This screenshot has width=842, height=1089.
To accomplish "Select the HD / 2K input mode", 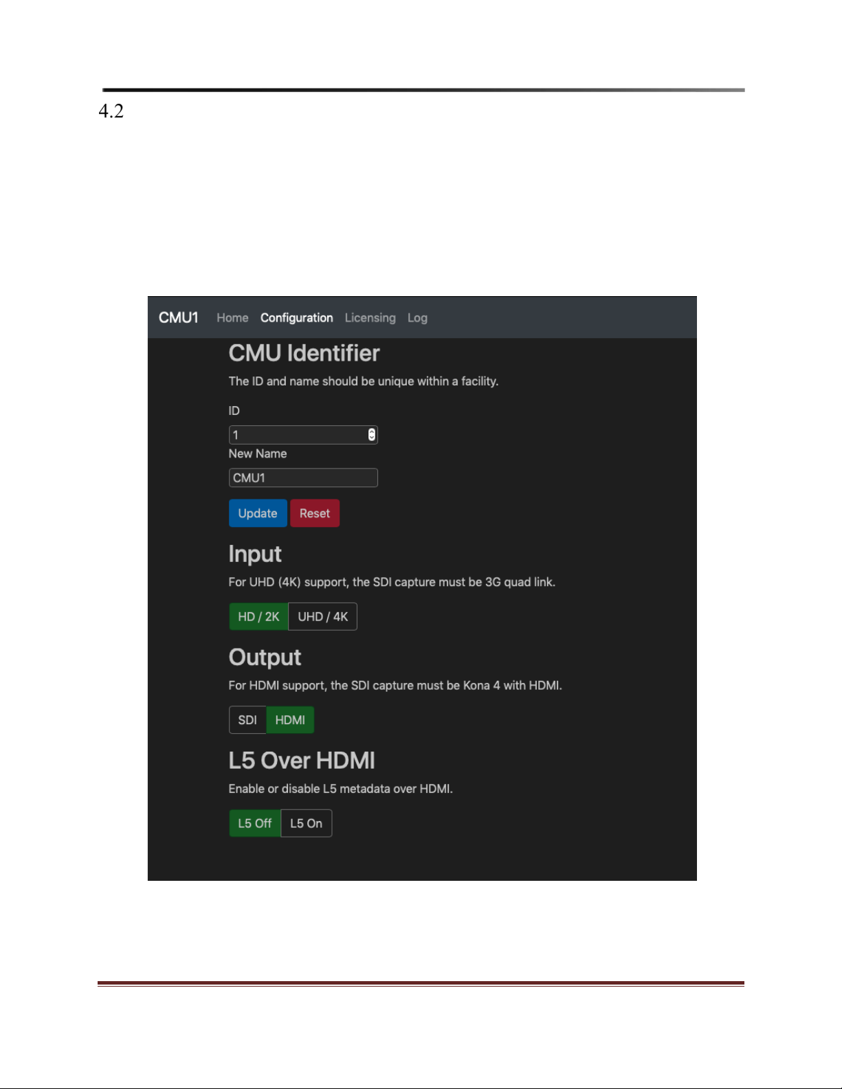I will pyautogui.click(x=258, y=617).
